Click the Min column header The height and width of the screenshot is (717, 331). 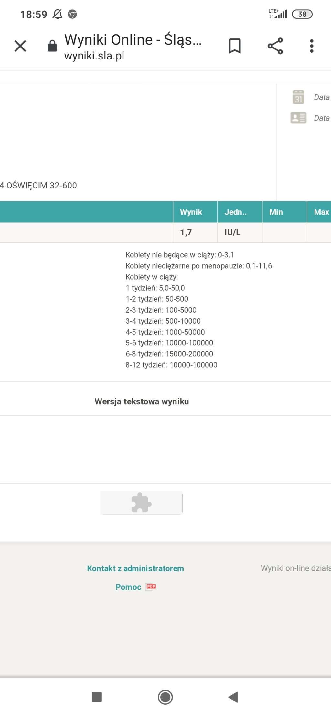pos(276,212)
